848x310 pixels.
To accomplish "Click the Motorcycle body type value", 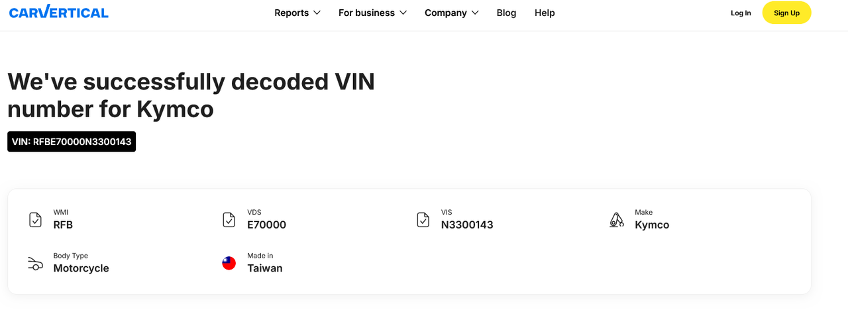I will (81, 268).
